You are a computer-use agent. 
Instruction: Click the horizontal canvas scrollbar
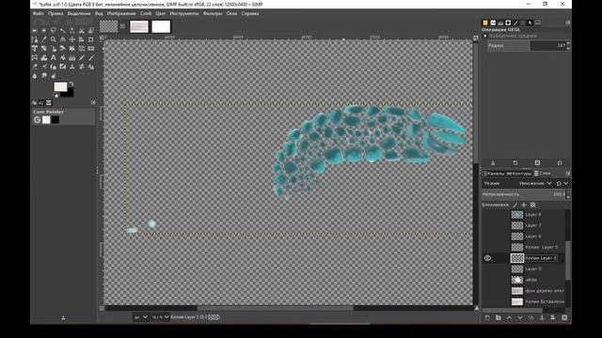pyautogui.click(x=275, y=308)
